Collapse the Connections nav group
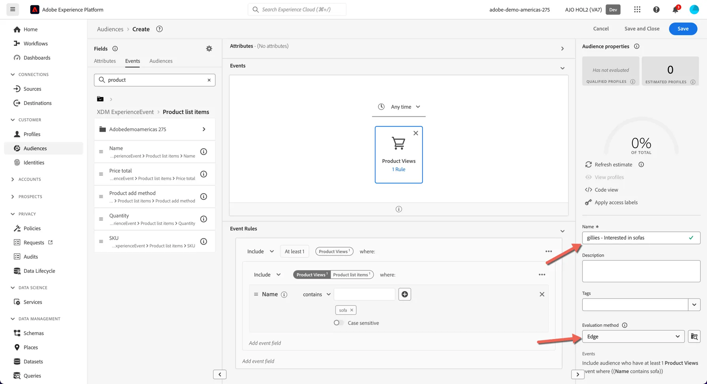The image size is (707, 384). point(13,75)
